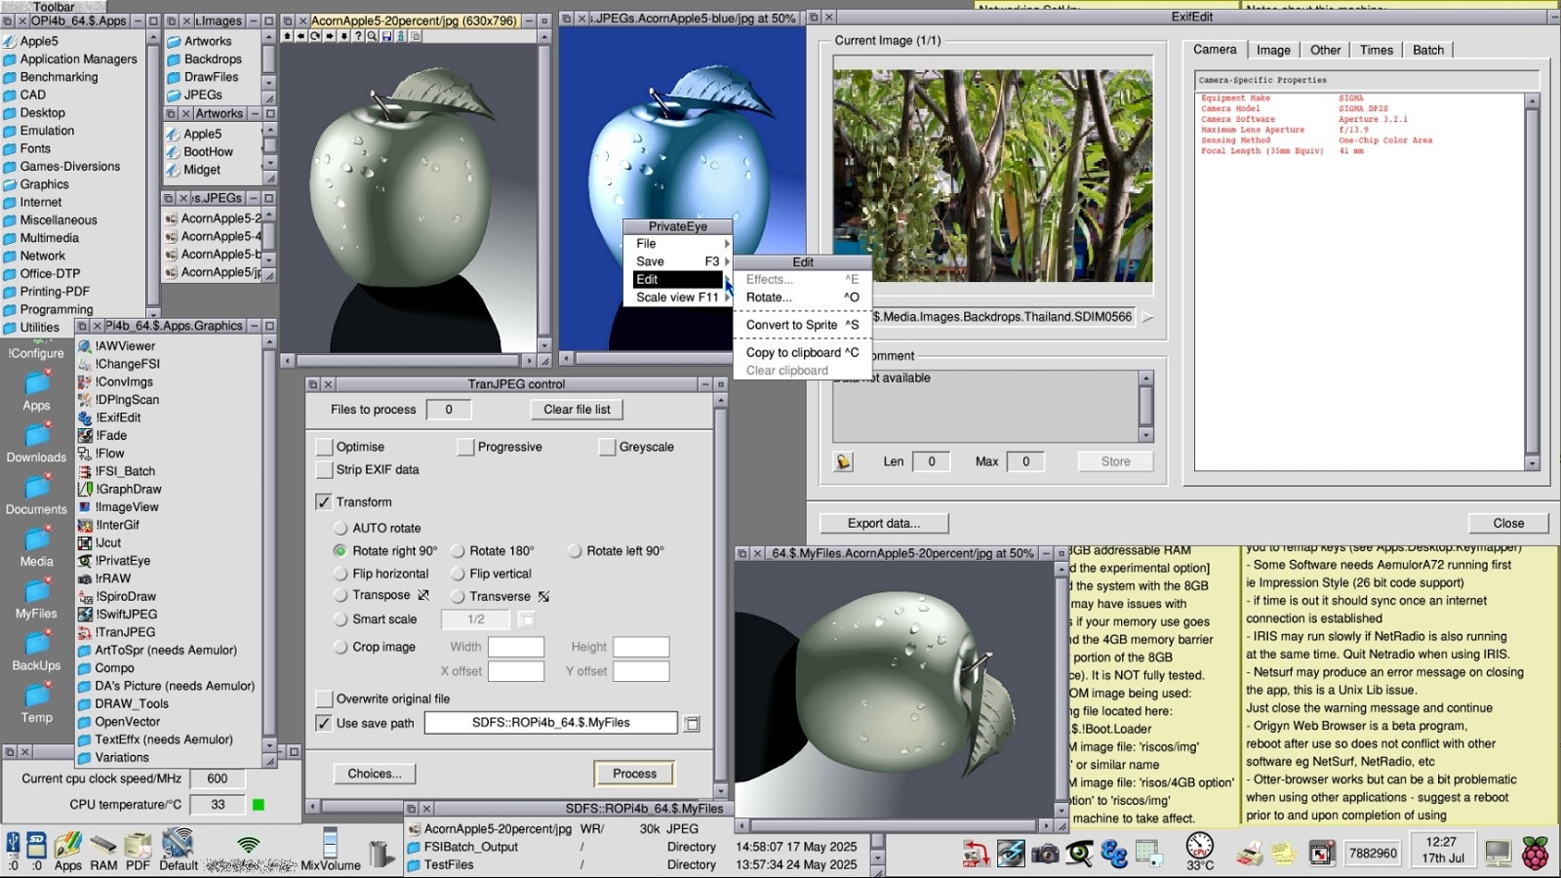Open !TranJPEG in the Graphics filer
This screenshot has width=1561, height=878.
click(x=117, y=632)
